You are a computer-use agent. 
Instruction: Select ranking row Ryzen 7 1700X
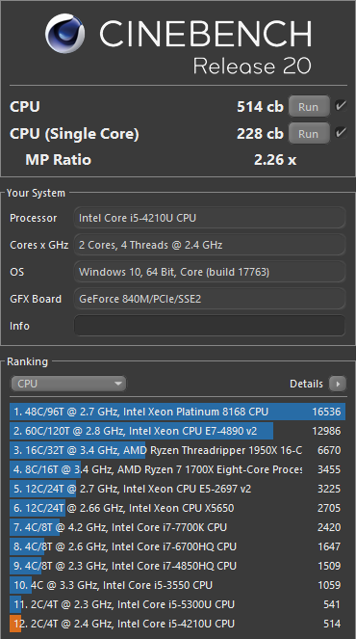tap(178, 469)
